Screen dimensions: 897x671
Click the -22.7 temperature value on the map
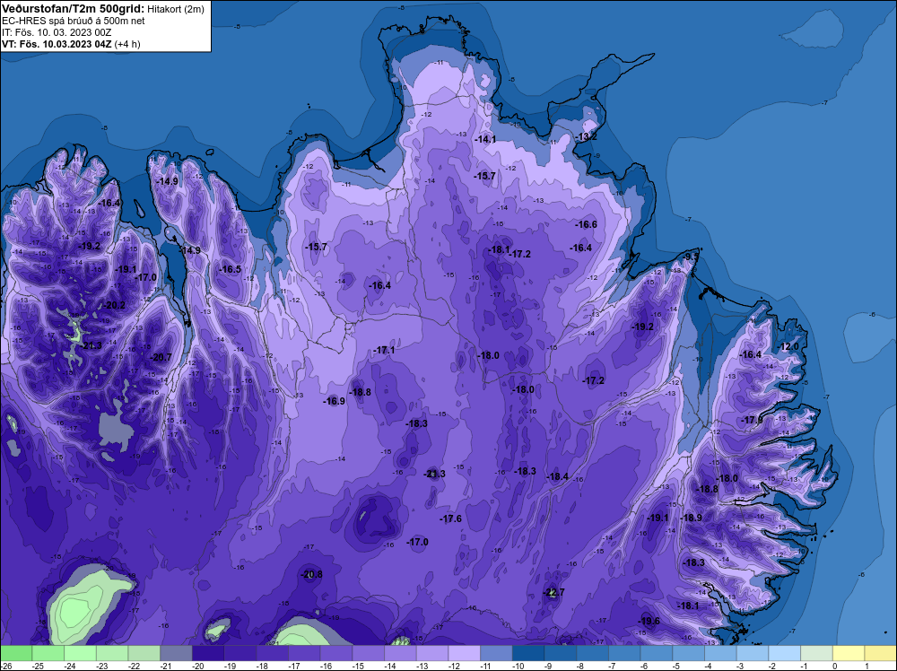(x=553, y=592)
